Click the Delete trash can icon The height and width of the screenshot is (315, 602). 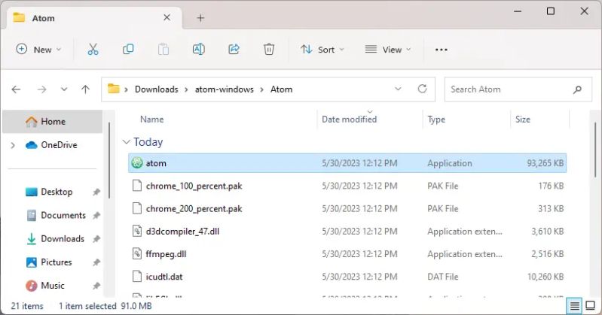pyautogui.click(x=269, y=50)
